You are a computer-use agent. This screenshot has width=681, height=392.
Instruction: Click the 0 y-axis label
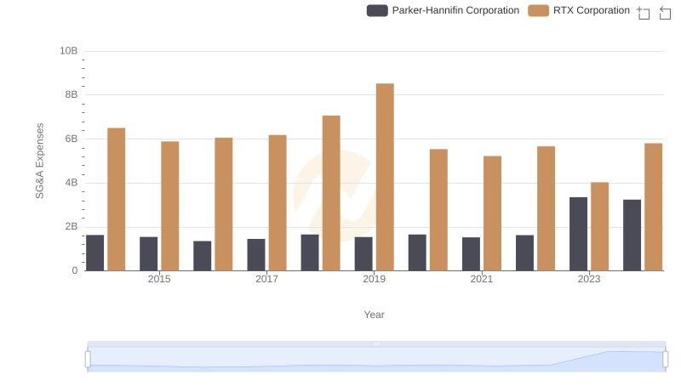(x=75, y=270)
